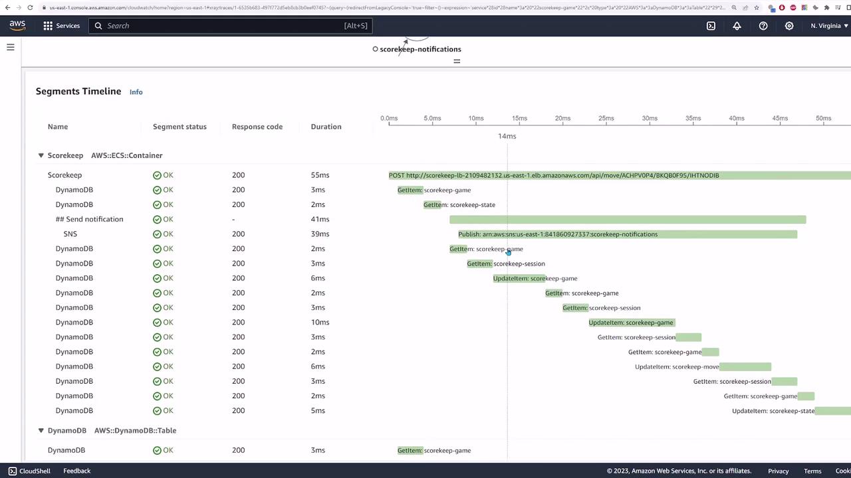Screen dimensions: 851x478
Task: Select the Scorekeep segment row name
Action: pos(64,175)
